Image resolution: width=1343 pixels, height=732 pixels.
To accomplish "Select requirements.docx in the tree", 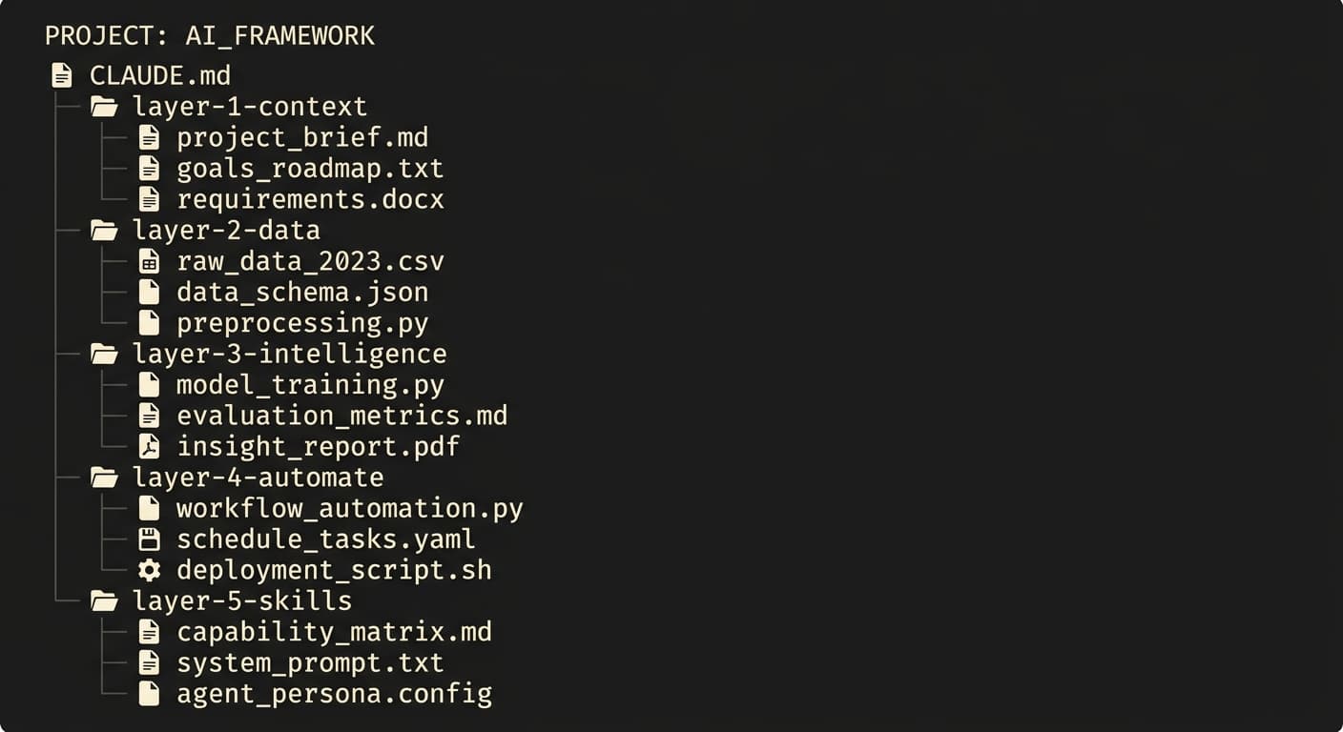I will (x=309, y=199).
